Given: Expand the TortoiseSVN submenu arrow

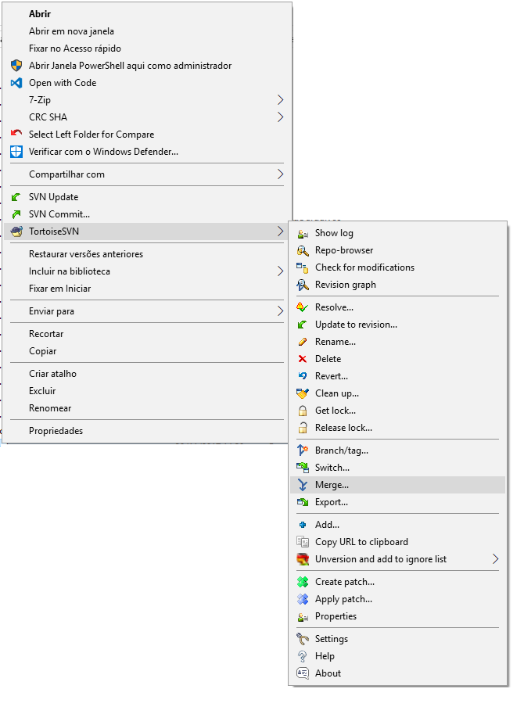Looking at the screenshot, I should (x=281, y=231).
